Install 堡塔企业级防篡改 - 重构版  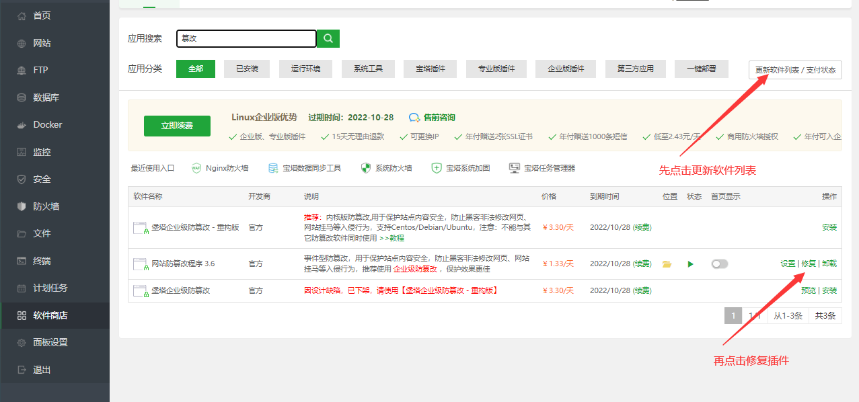829,228
